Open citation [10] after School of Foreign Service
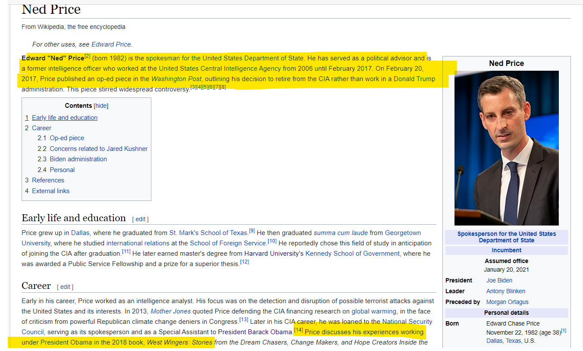 pyautogui.click(x=272, y=241)
